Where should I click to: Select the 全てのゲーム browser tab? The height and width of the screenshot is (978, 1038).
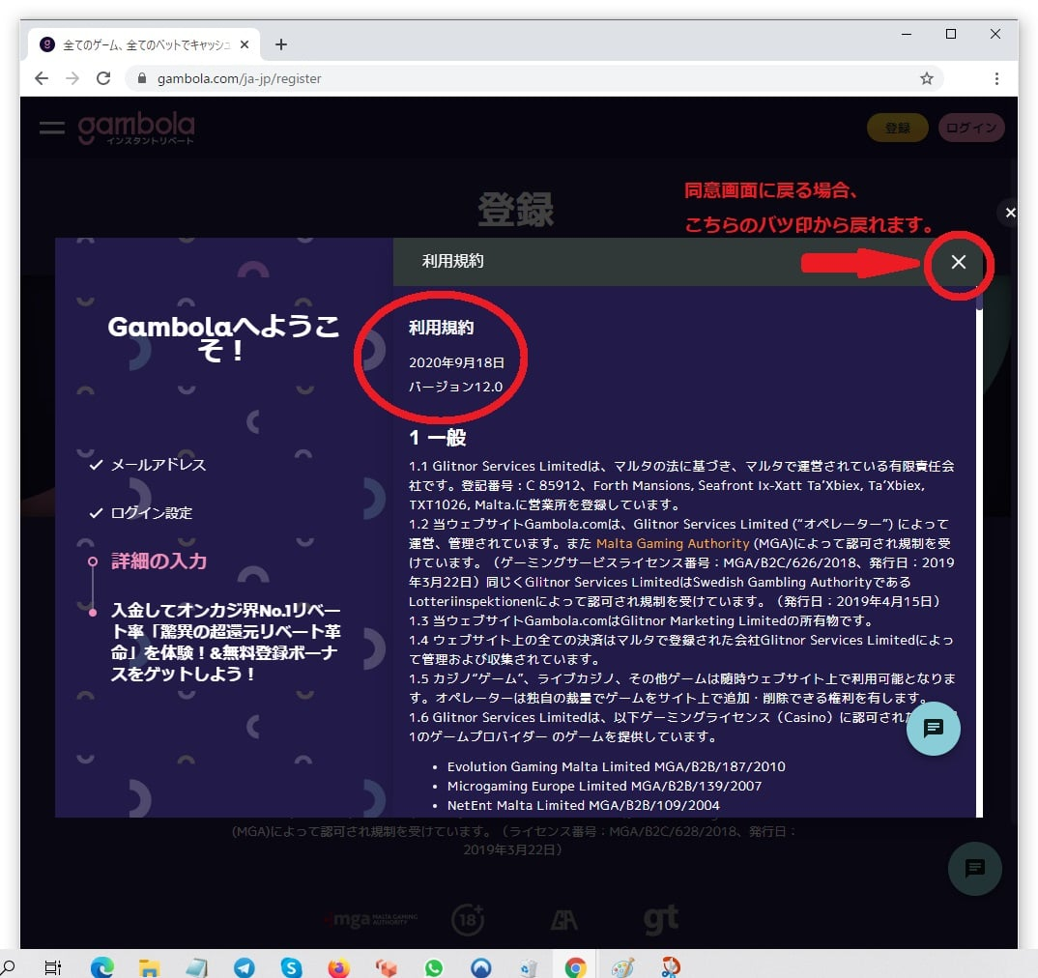point(144,44)
